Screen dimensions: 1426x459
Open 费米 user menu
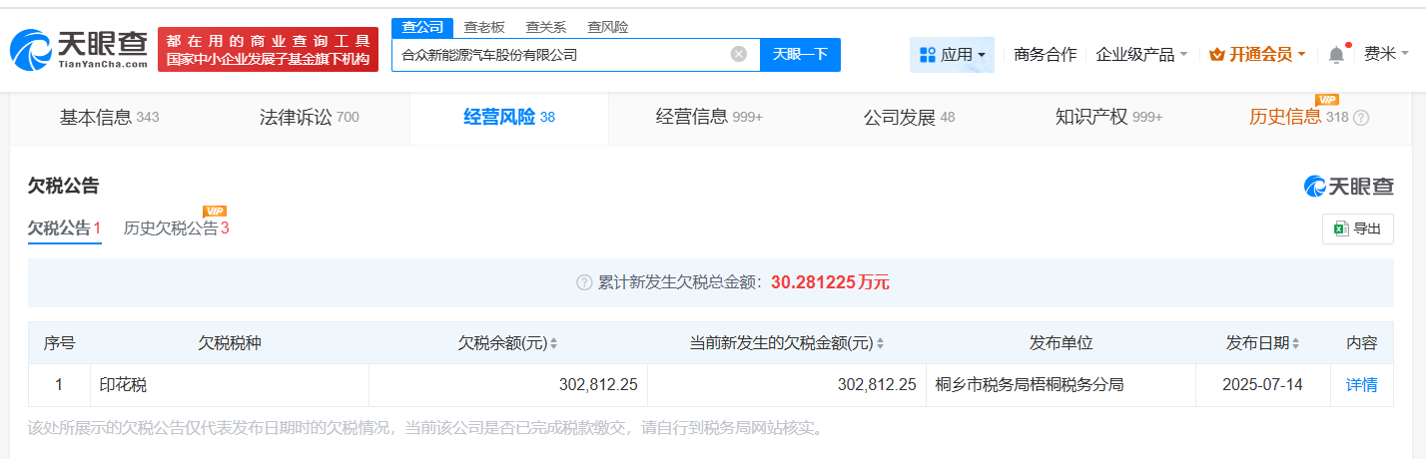click(x=1387, y=55)
